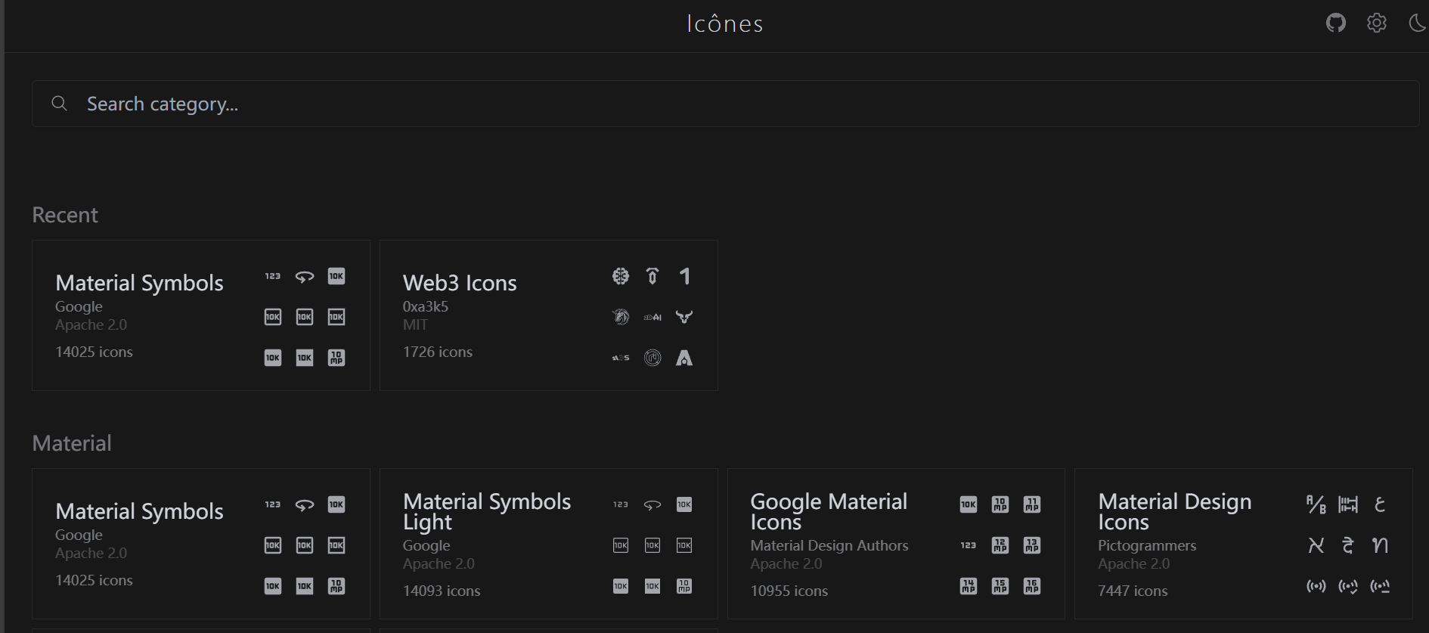Open Google Material Icons collection
Viewport: 1429px width, 633px height.
tap(896, 544)
